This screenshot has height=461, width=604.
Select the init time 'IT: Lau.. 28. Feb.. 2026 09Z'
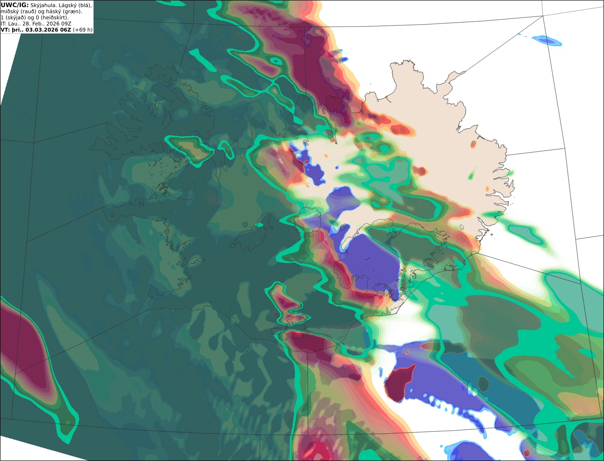point(36,24)
